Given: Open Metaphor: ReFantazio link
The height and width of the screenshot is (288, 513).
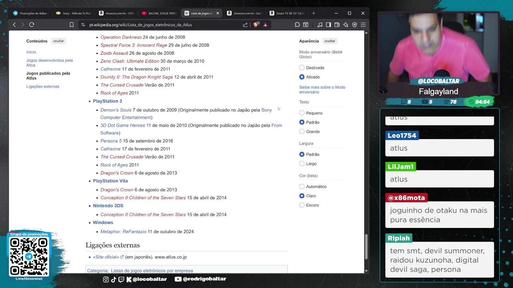Looking at the screenshot, I should (123, 232).
